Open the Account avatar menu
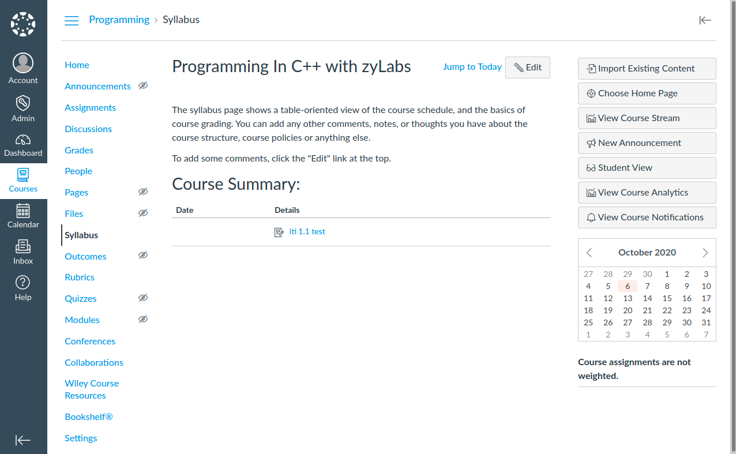The image size is (736, 454). click(23, 63)
